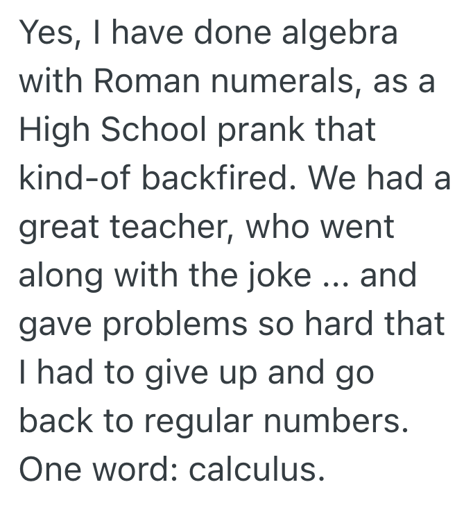Select the word 'hard' in the paragraph
This screenshot has width=473, height=505.
[342, 325]
